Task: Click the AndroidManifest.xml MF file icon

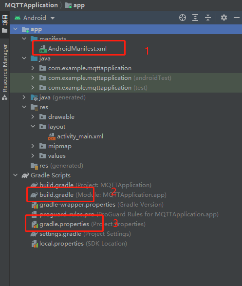Action: pos(43,49)
